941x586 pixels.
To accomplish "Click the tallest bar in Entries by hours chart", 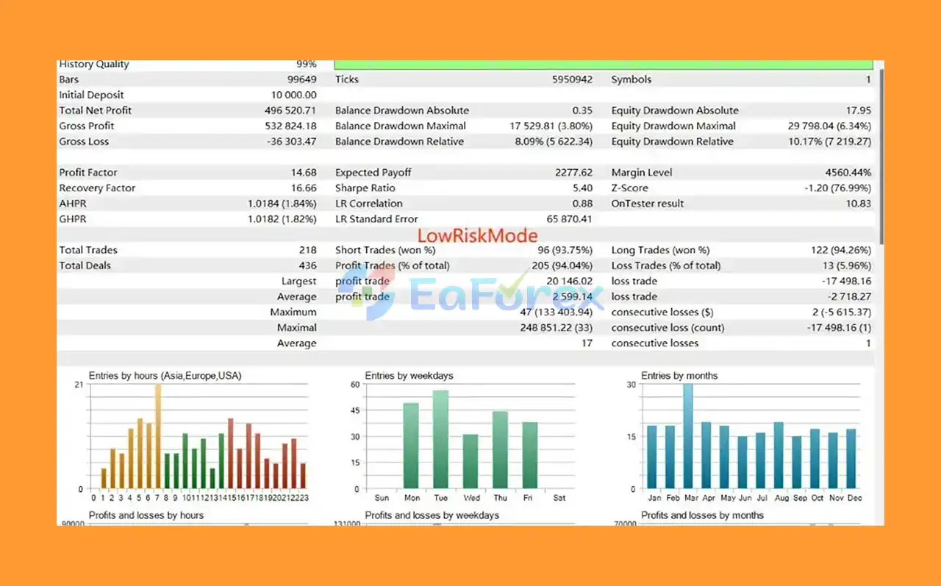I will click(157, 437).
